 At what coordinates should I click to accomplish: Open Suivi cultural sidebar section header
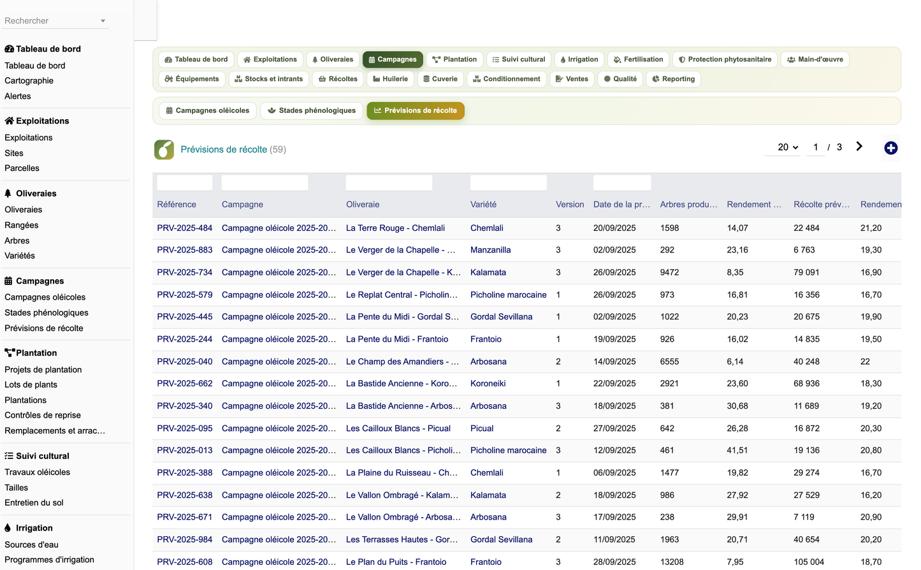pyautogui.click(x=37, y=457)
